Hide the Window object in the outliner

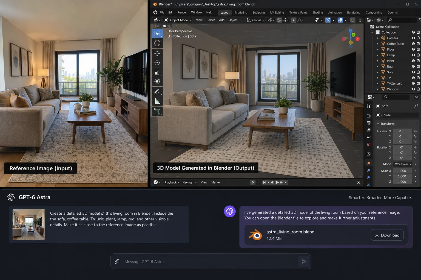pos(413,89)
